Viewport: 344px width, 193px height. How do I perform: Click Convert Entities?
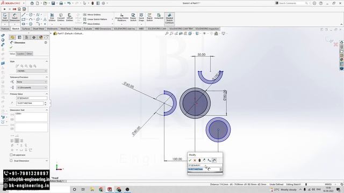click(61, 17)
